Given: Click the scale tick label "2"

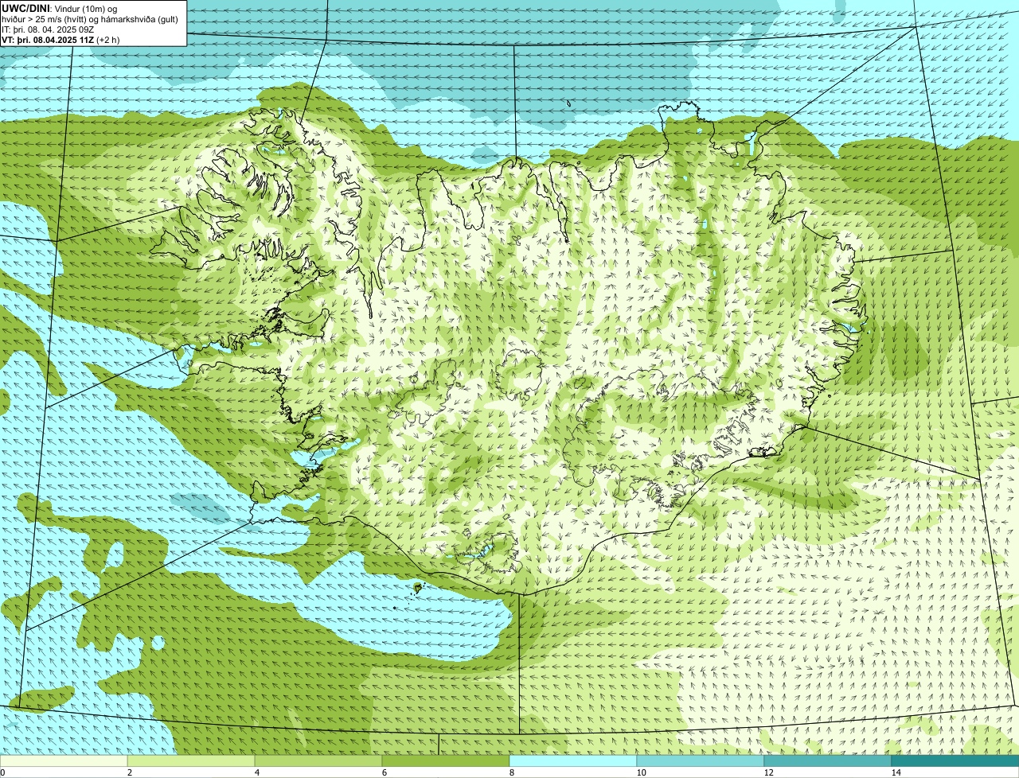Looking at the screenshot, I should tap(129, 772).
